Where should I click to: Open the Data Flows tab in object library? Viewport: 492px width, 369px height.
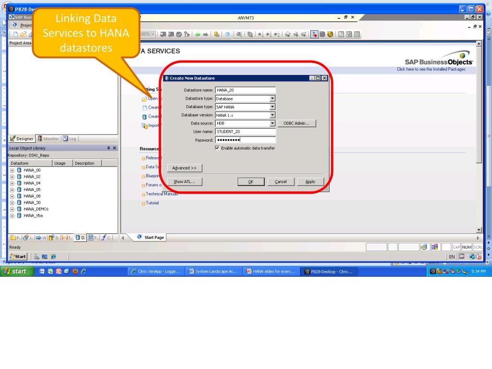tap(54, 237)
